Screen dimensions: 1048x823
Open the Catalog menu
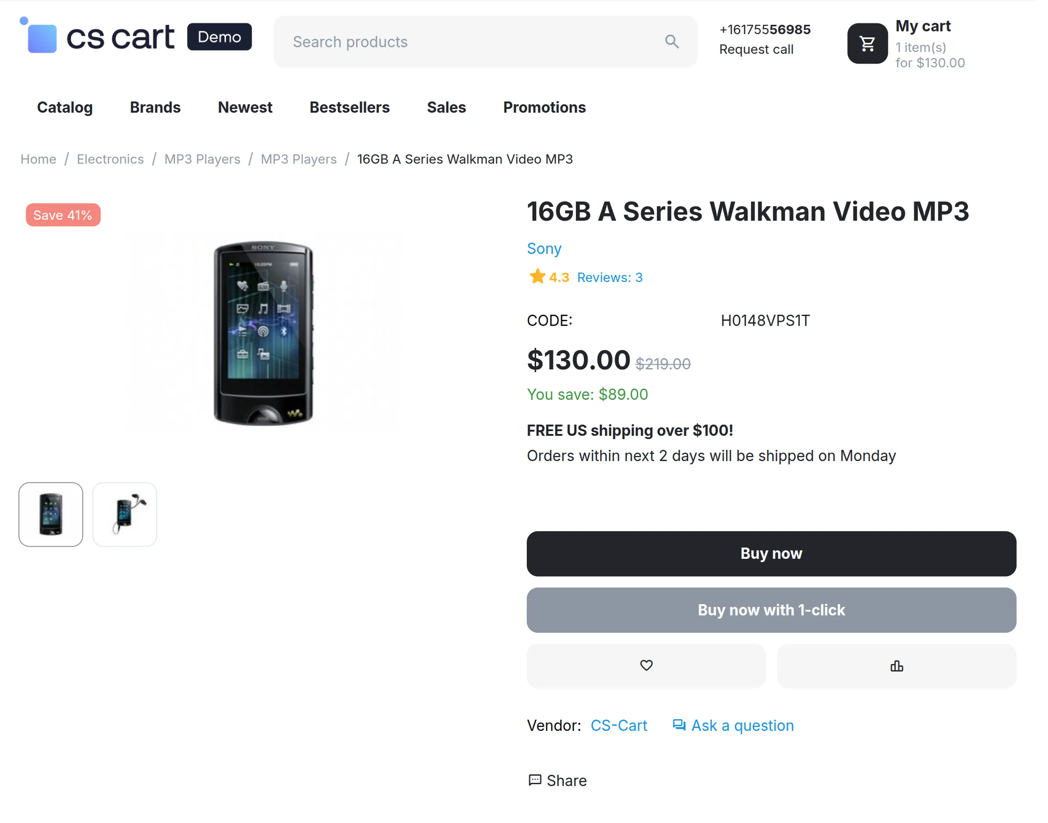coord(65,108)
